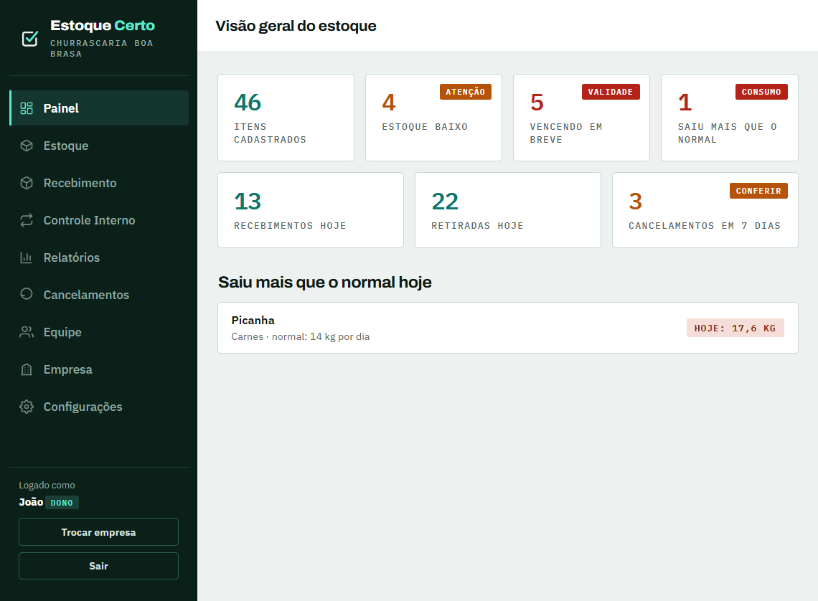Click the user name João
This screenshot has width=818, height=601.
[x=31, y=502]
